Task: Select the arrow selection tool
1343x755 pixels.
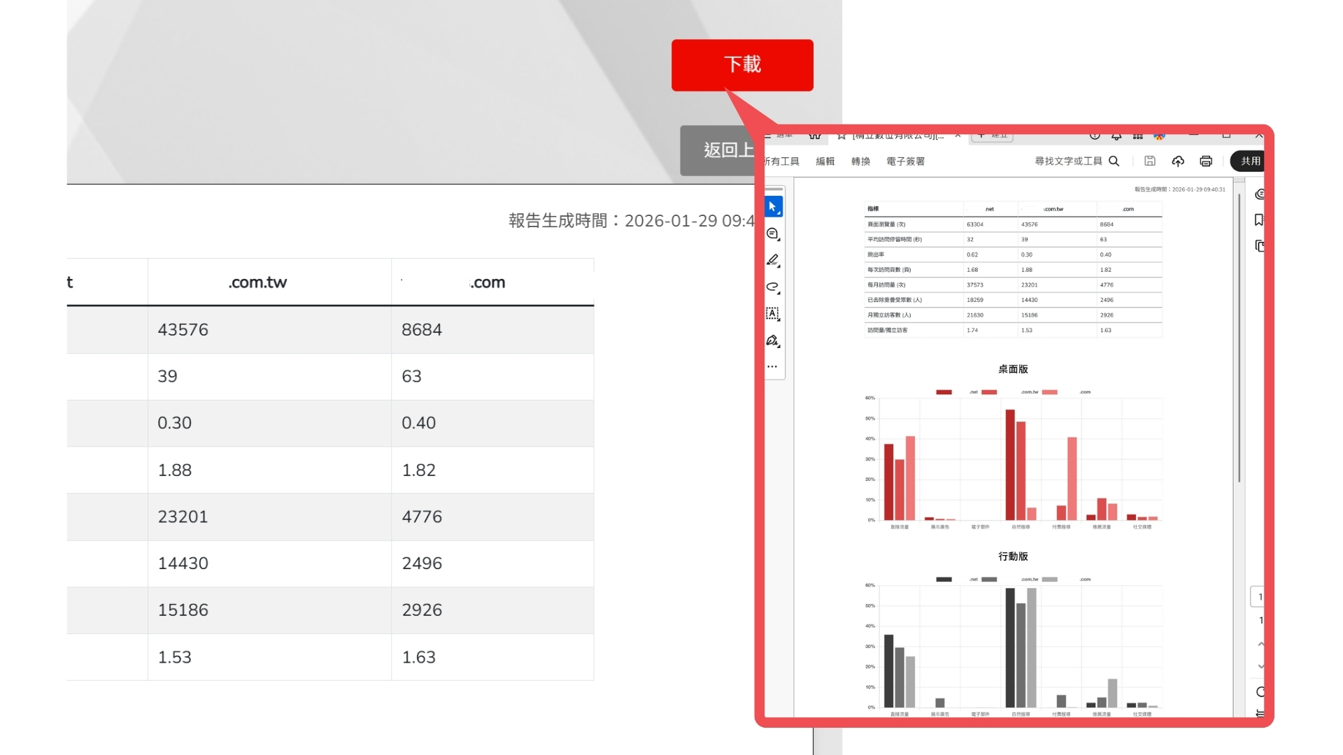Action: [x=773, y=207]
